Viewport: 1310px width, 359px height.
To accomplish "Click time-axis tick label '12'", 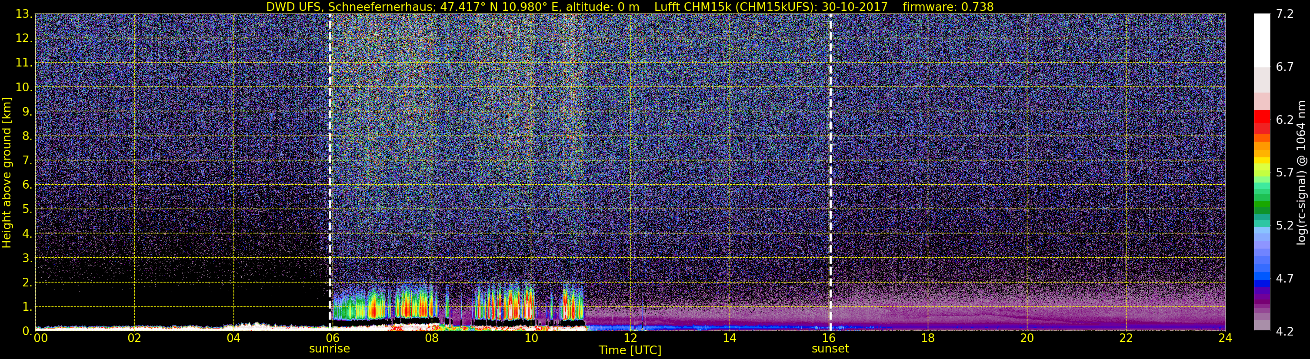I will click(630, 338).
